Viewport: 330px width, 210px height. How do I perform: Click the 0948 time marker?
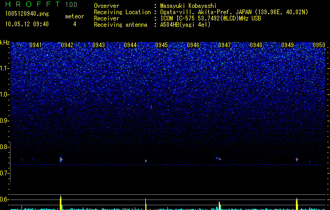point(256,45)
